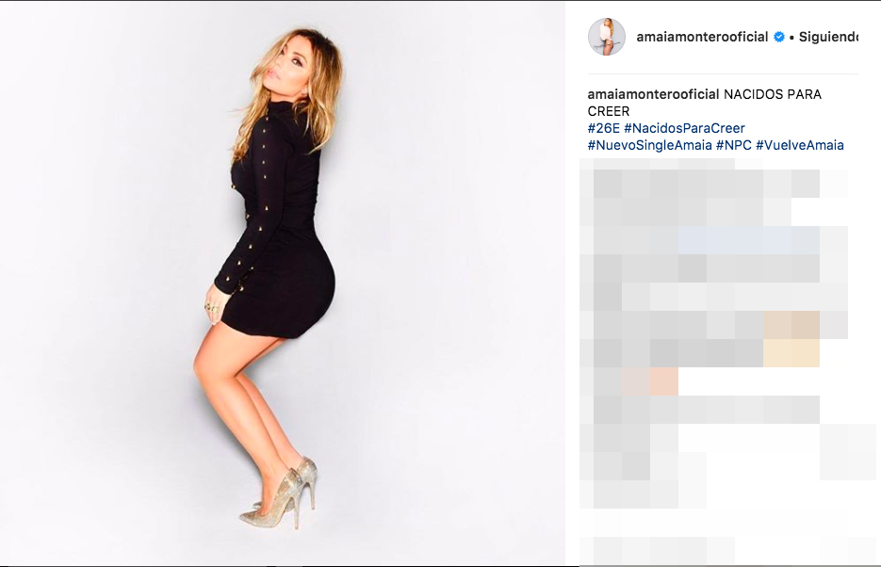
Task: Click the blue verified badge icon
Action: pyautogui.click(x=778, y=37)
